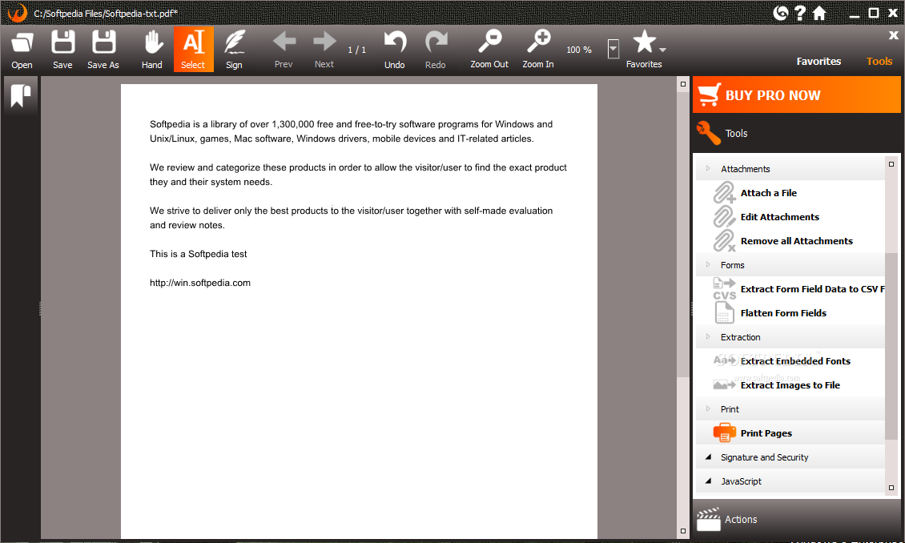Select Extract Form Field Data to CSV

click(x=812, y=289)
